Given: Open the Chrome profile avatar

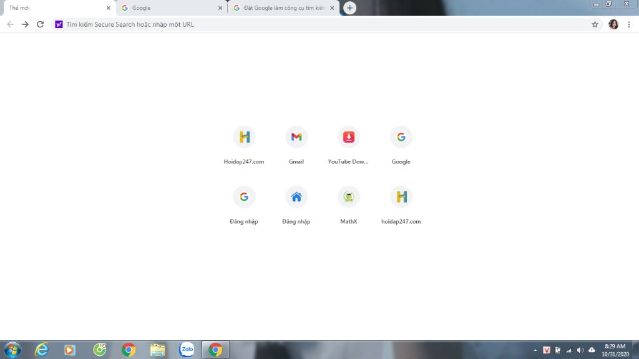Looking at the screenshot, I should pos(613,24).
